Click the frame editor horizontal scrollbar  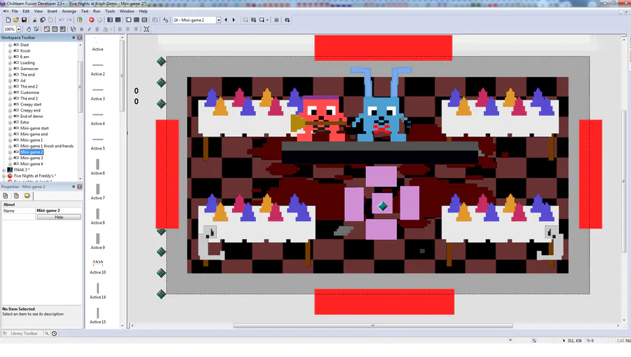(x=373, y=325)
